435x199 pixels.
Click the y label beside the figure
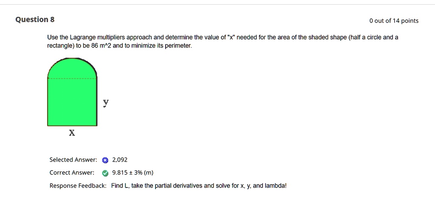pos(106,103)
